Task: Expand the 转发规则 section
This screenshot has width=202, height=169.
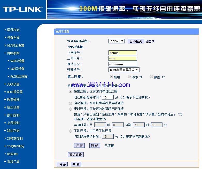Action: tap(13, 100)
